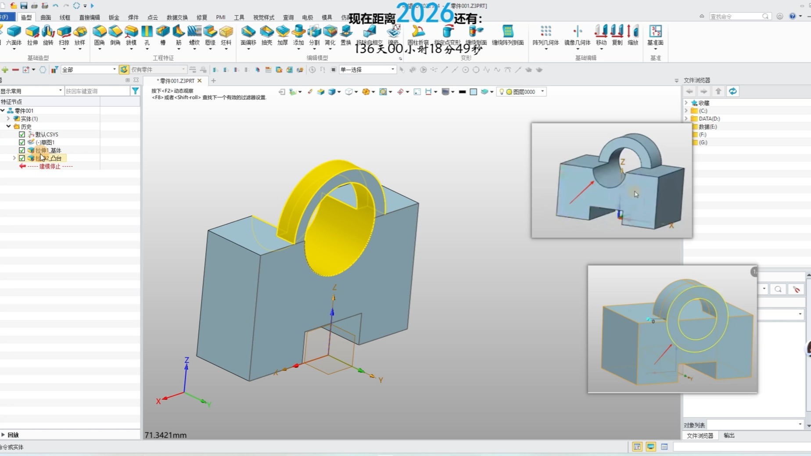
Task: Select the 分割 split tool
Action: point(314,35)
